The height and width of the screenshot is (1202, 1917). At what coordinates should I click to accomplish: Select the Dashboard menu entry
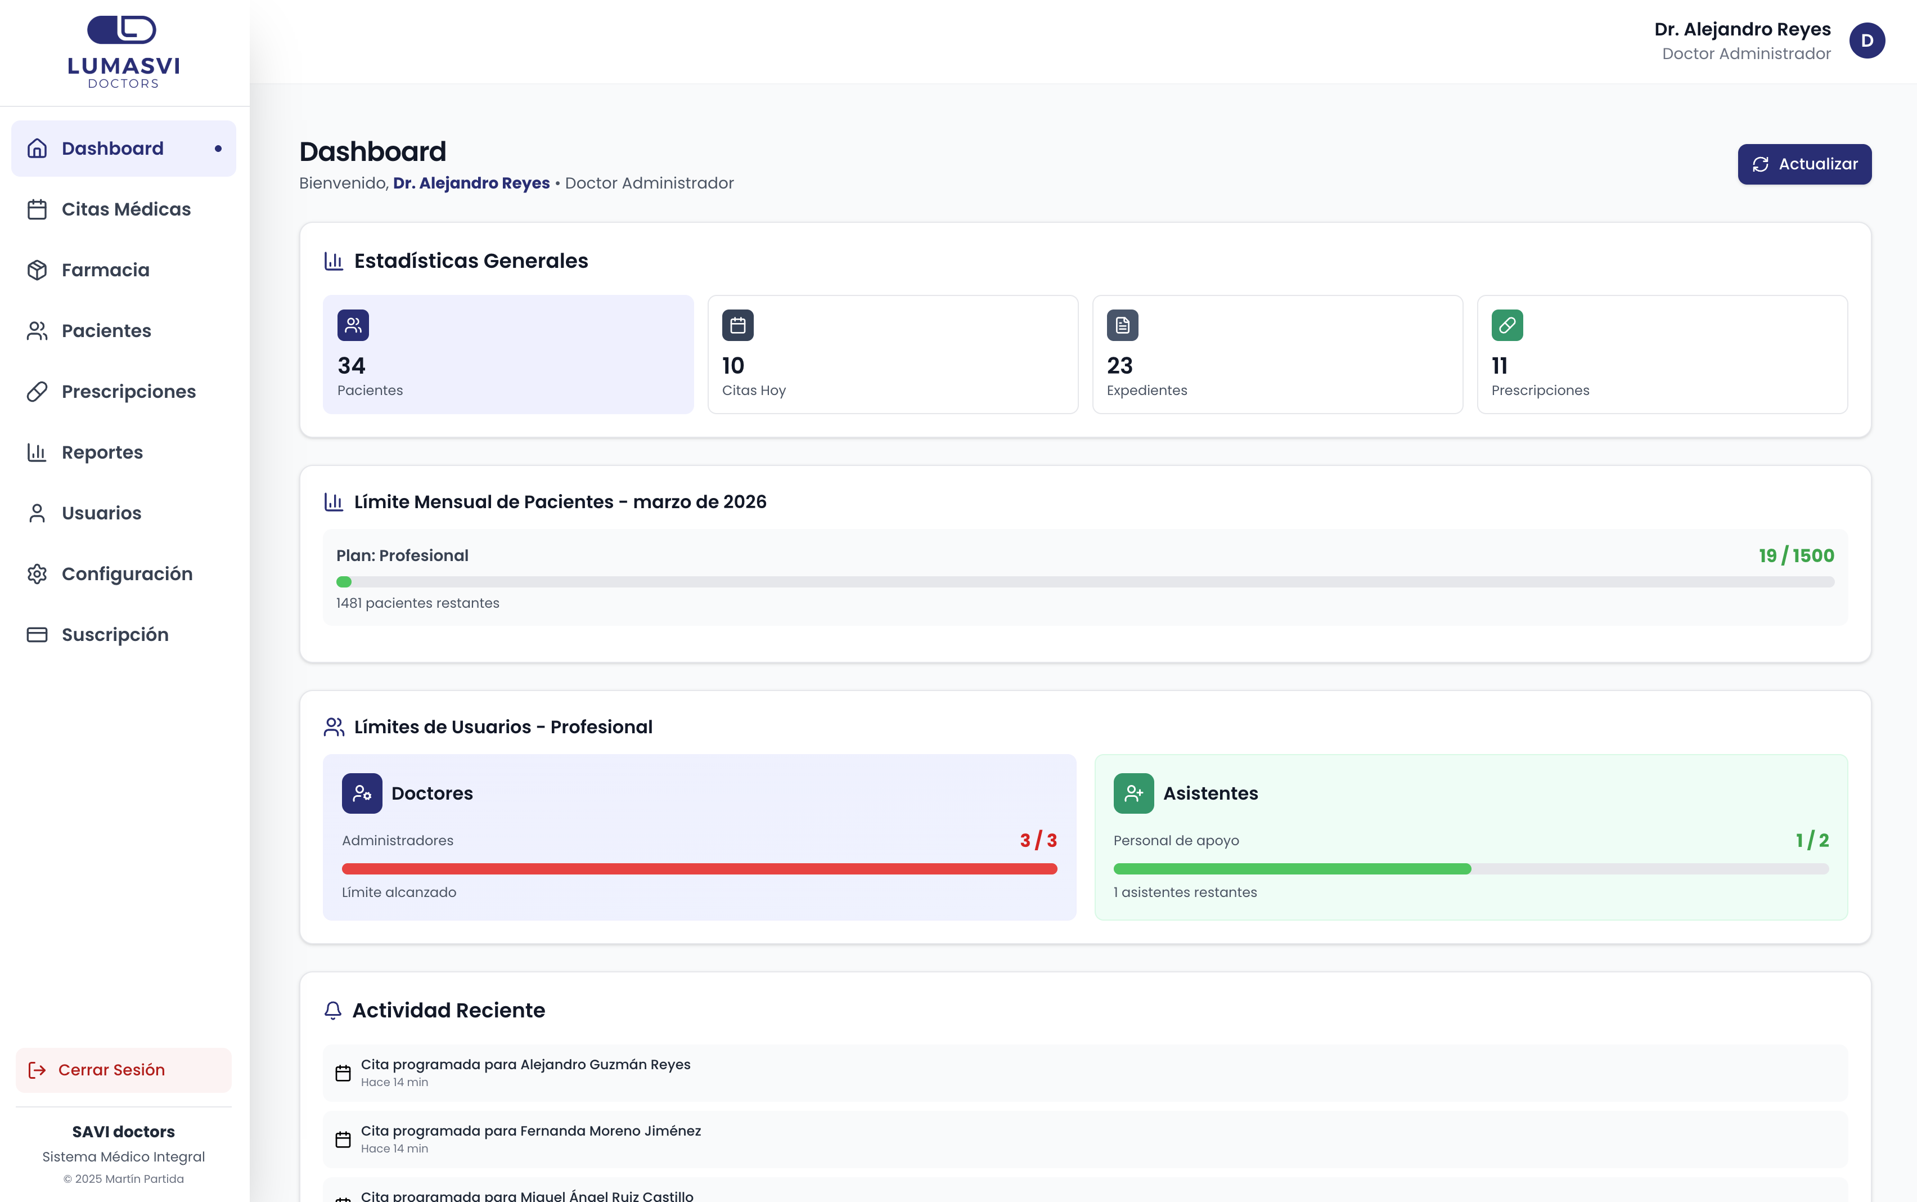(x=112, y=148)
